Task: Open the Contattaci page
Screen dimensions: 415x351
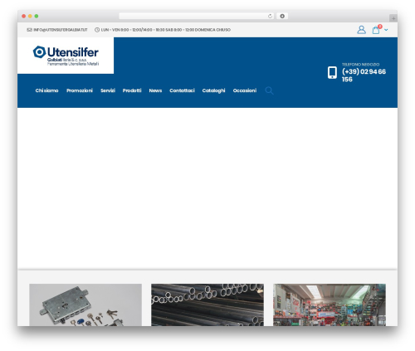Action: (x=182, y=90)
